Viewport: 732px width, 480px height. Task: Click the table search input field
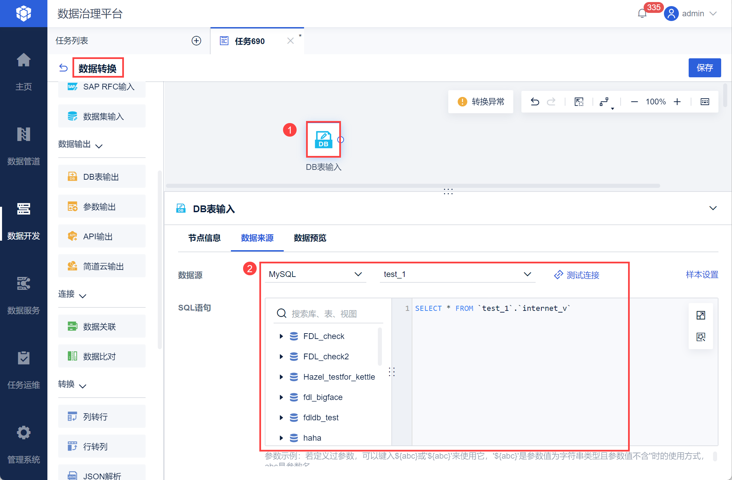coord(335,314)
